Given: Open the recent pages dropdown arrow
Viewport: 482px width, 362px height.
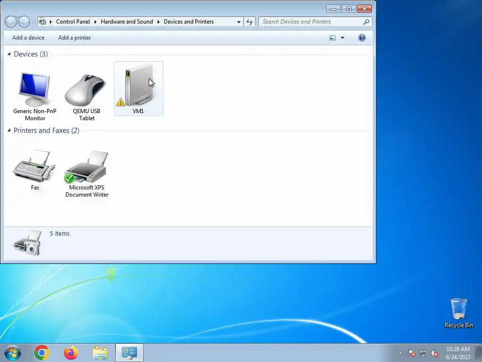Looking at the screenshot, I should pyautogui.click(x=33, y=22).
